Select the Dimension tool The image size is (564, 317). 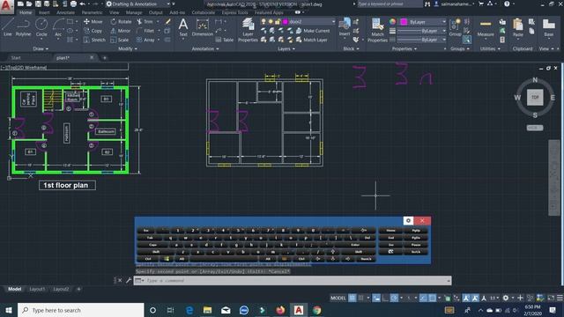click(202, 27)
